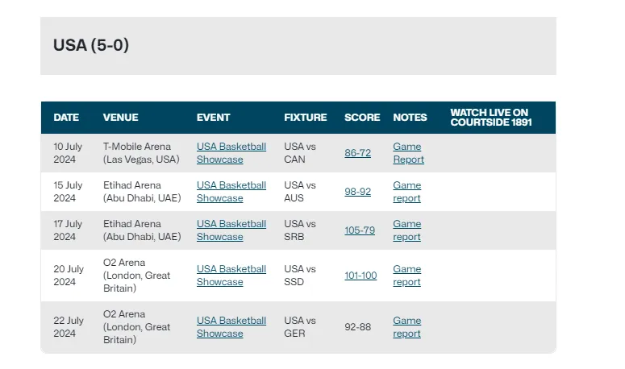Click the 92-88 score text
This screenshot has width=625, height=369.
[357, 327]
